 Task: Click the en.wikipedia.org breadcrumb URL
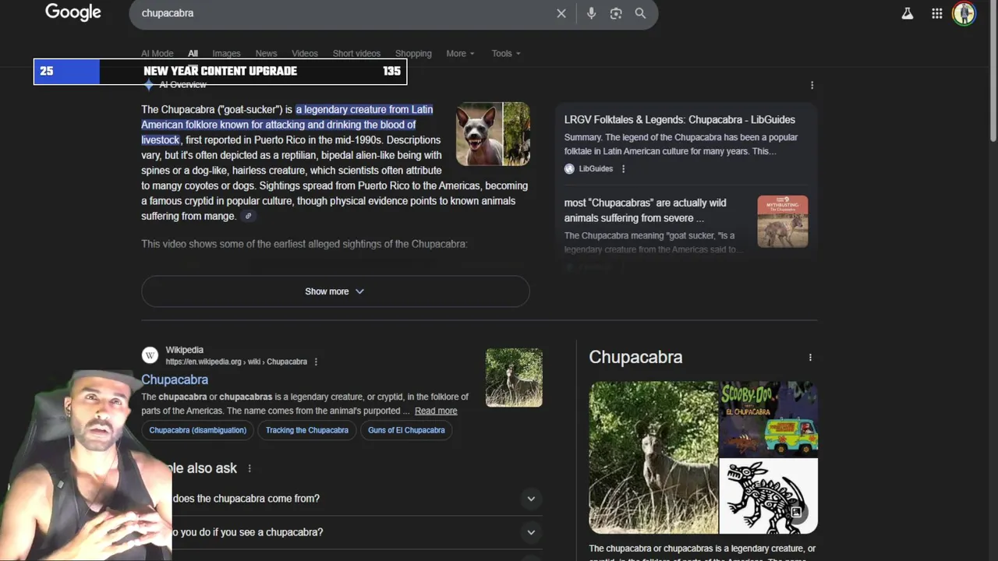click(236, 362)
